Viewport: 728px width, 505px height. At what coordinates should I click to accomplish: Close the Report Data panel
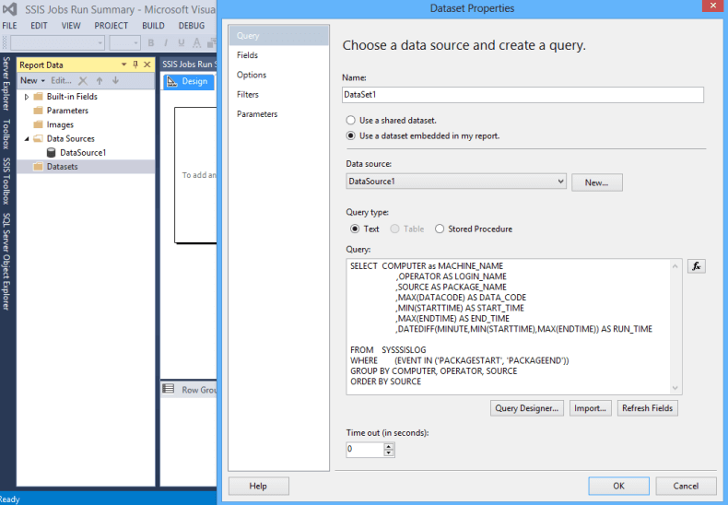(x=147, y=65)
